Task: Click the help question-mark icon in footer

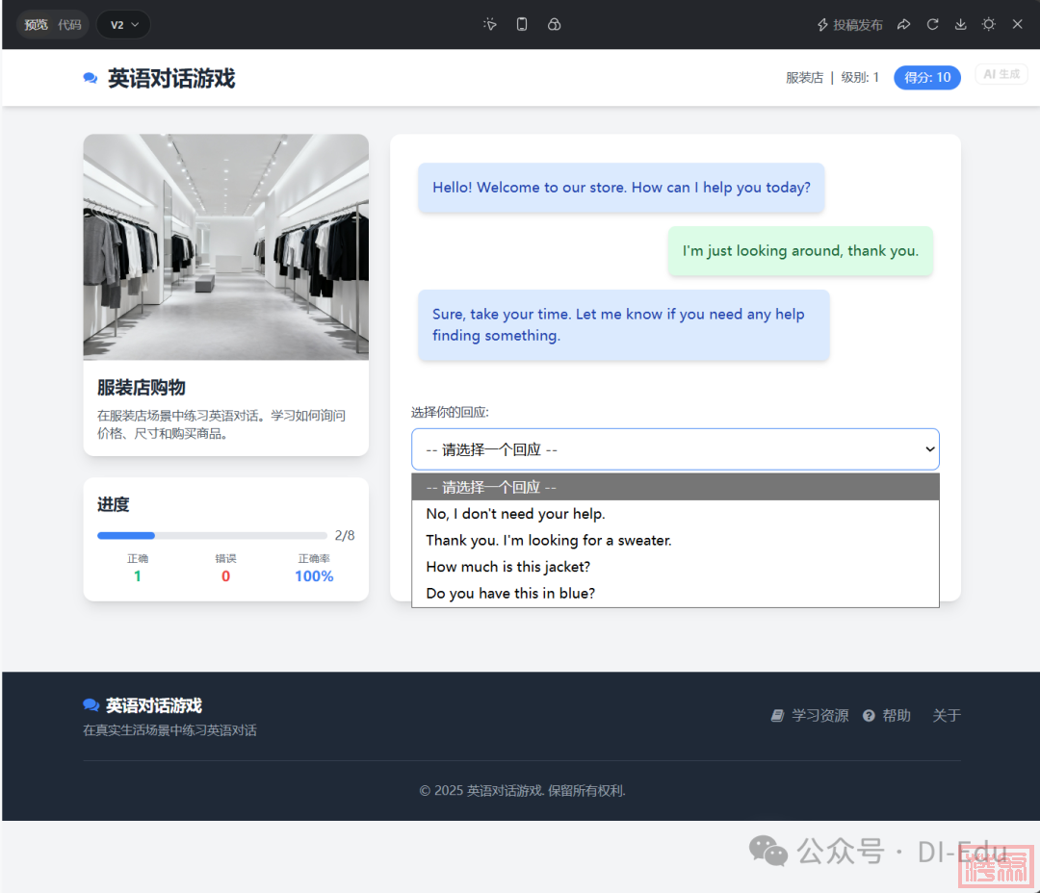Action: (869, 716)
